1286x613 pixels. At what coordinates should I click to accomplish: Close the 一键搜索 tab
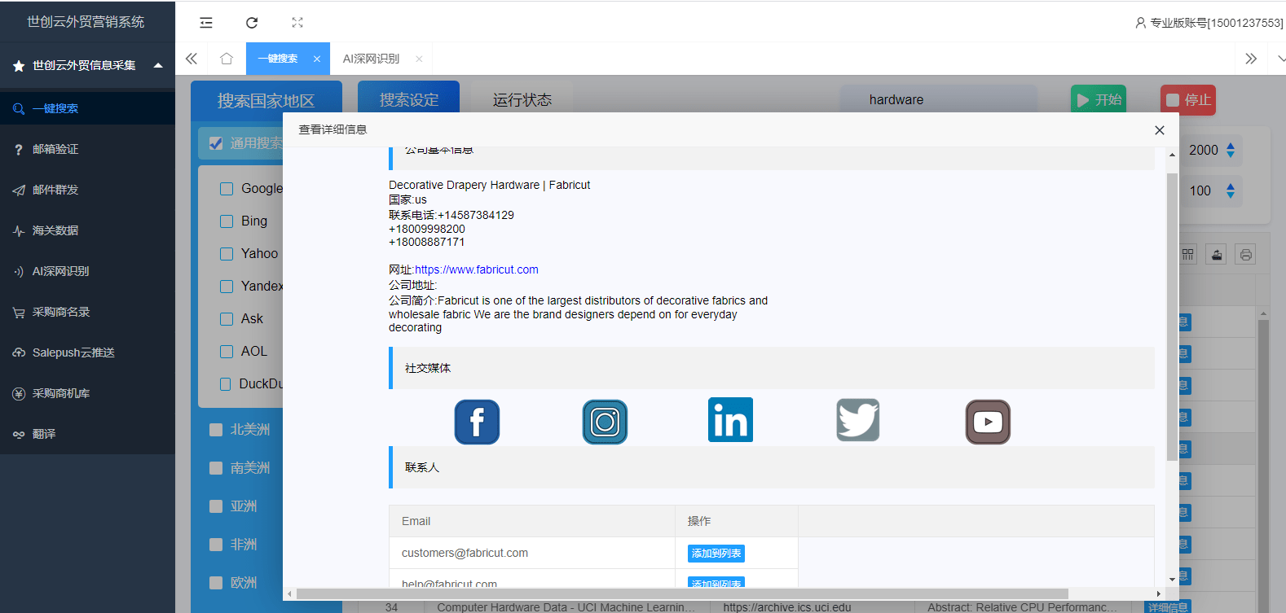pyautogui.click(x=317, y=59)
